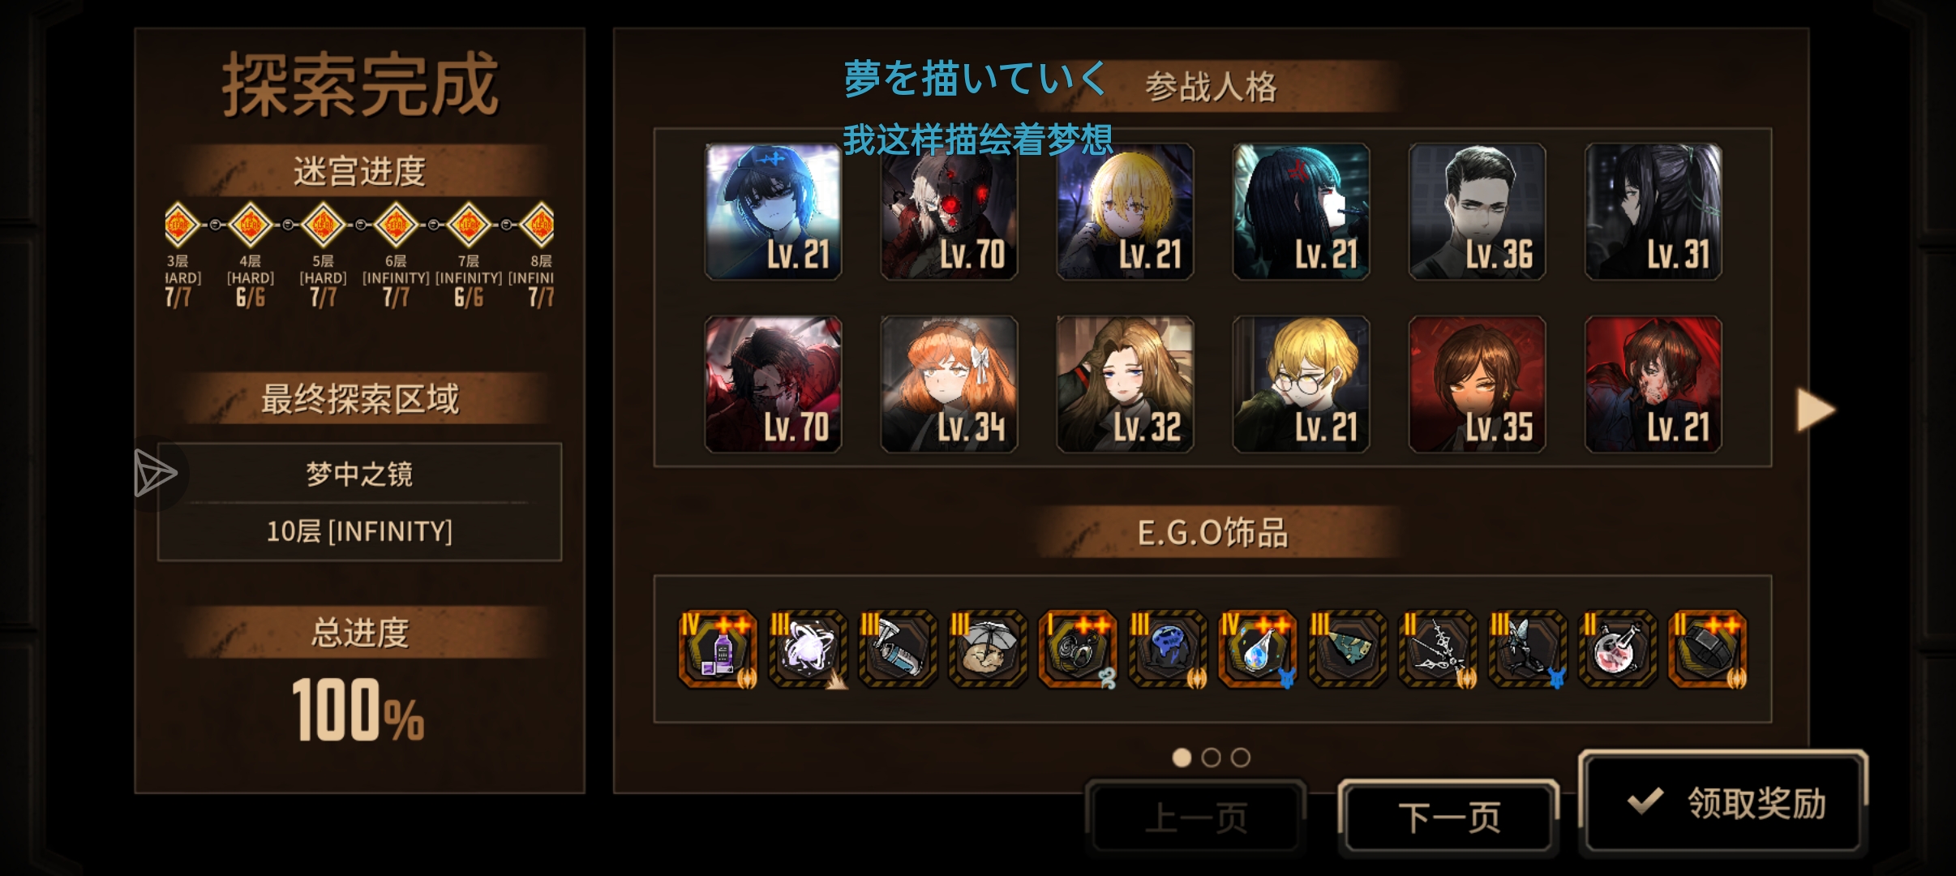Screen dimensions: 1956x876
Task: Select the syringe E.G.O gift icon
Action: click(x=898, y=649)
